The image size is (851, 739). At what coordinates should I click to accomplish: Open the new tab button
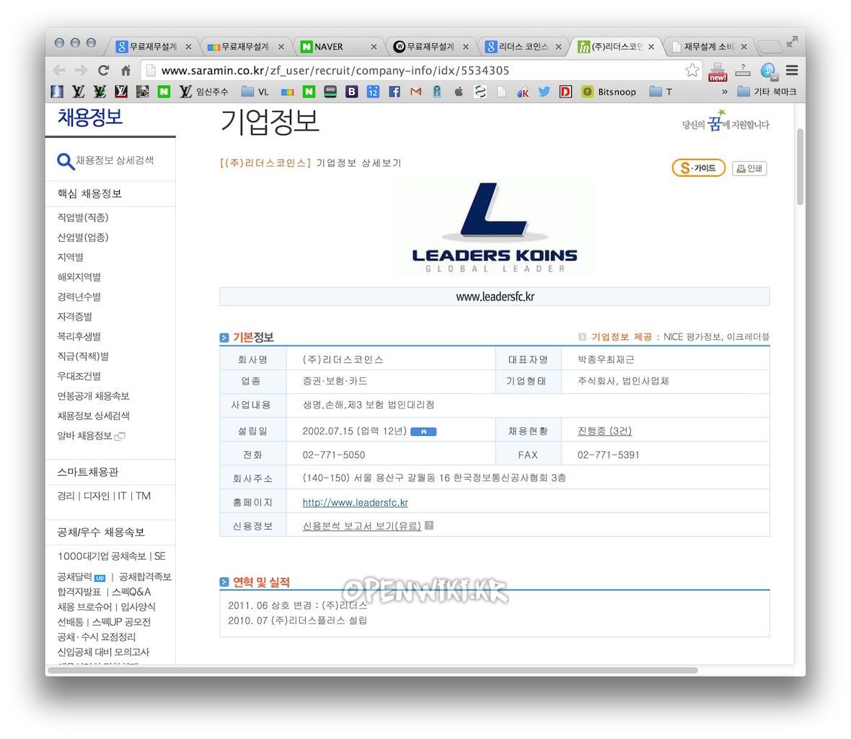[770, 47]
